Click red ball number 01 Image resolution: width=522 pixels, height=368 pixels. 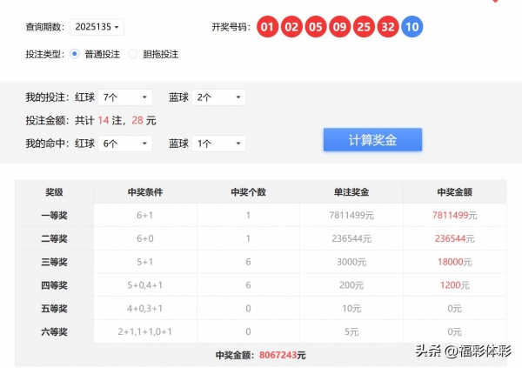coord(267,27)
